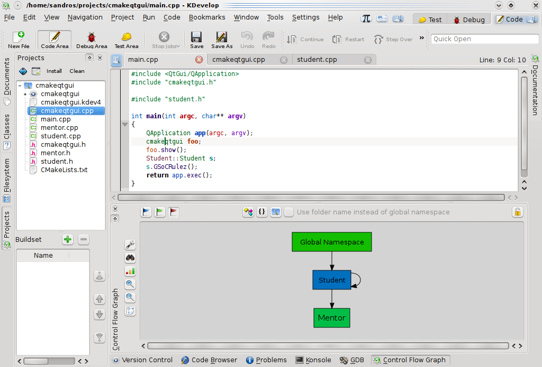Expand the cmakeqtgui target subtree
This screenshot has height=367, width=542.
click(25, 93)
